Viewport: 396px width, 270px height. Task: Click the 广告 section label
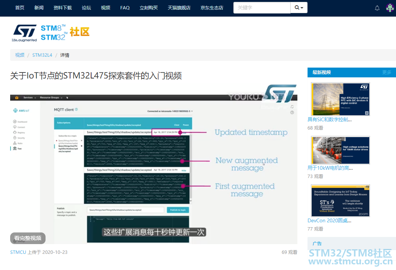[x=317, y=244]
